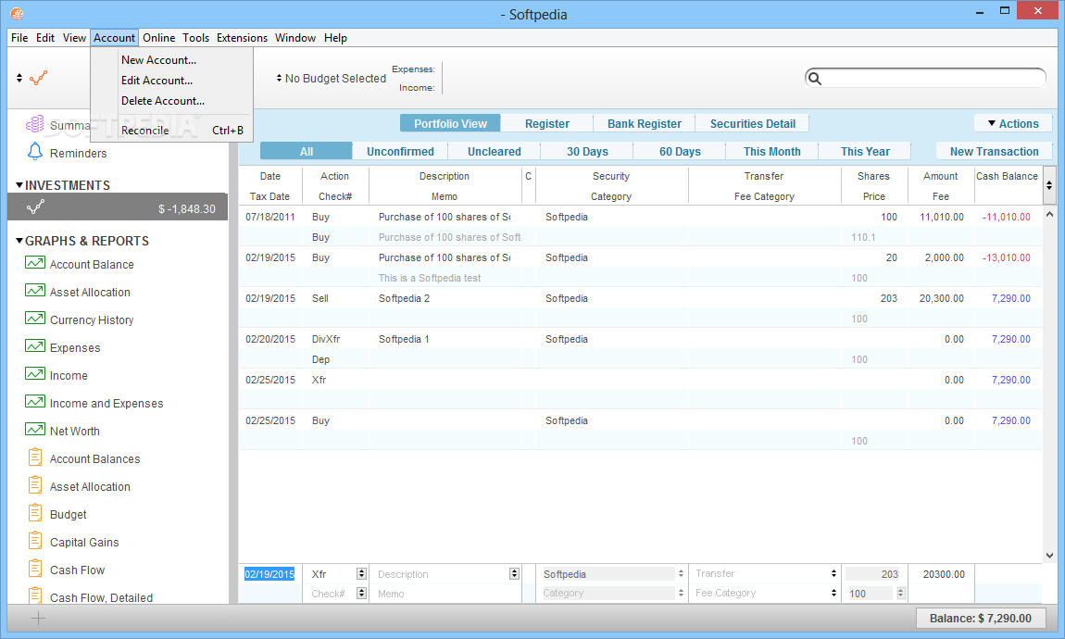Open the account selector arrows in toolbar
Screen dimensions: 1065x639
[19, 78]
